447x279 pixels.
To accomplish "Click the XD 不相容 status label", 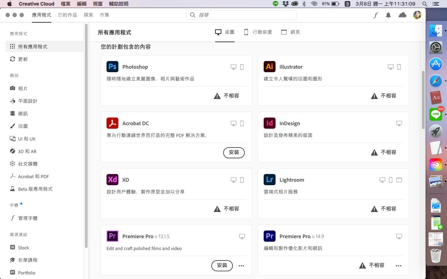I will click(231, 209).
